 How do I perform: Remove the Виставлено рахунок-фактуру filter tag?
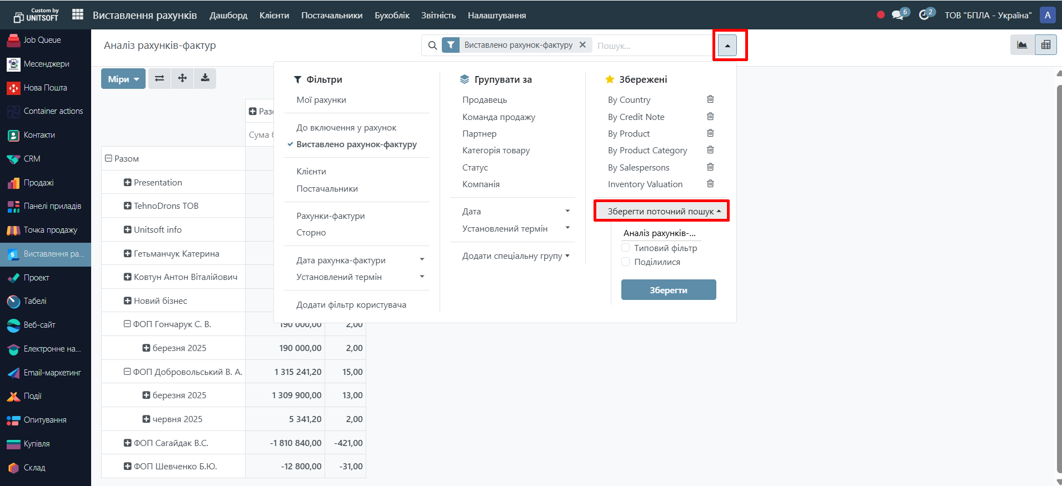point(582,45)
